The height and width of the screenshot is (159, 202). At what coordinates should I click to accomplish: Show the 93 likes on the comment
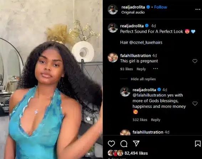pyautogui.click(x=126, y=69)
